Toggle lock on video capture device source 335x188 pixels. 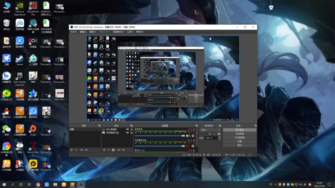131,132
